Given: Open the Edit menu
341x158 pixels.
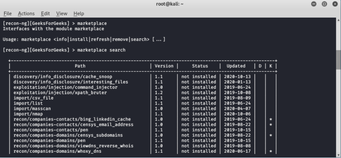Looking at the screenshot, I should click(x=45, y=13).
